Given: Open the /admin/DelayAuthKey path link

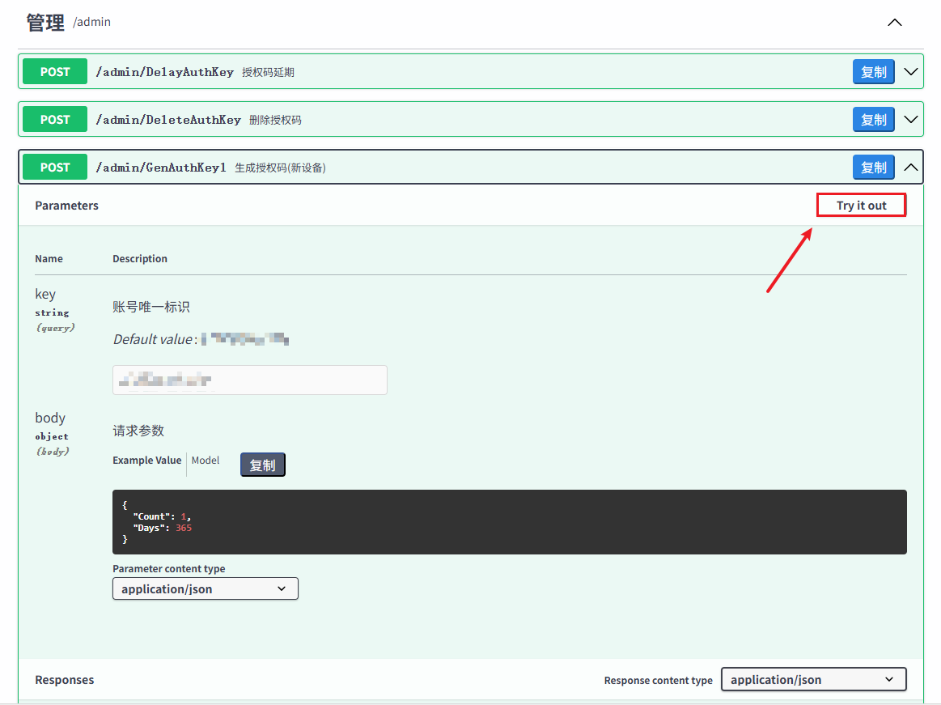Looking at the screenshot, I should coord(164,72).
